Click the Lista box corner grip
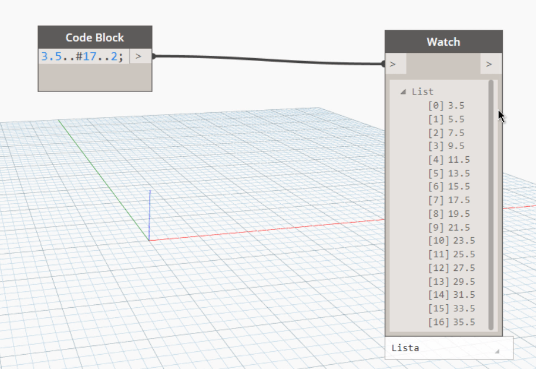Viewport: 536px width, 369px height. click(x=497, y=351)
